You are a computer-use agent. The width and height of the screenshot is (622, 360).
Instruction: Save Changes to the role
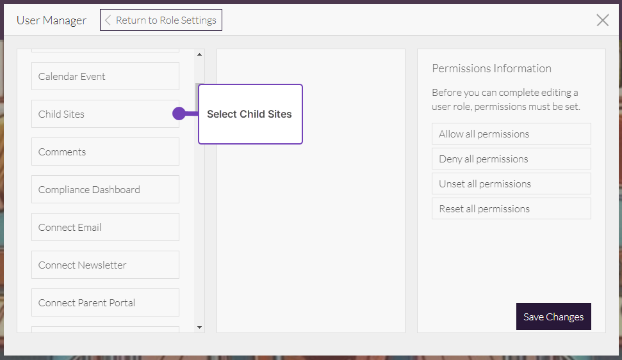553,317
